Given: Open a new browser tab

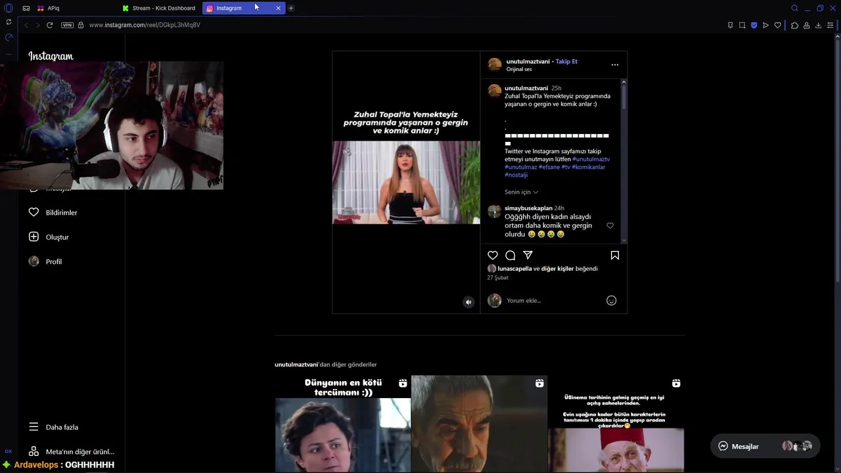Looking at the screenshot, I should click(291, 8).
